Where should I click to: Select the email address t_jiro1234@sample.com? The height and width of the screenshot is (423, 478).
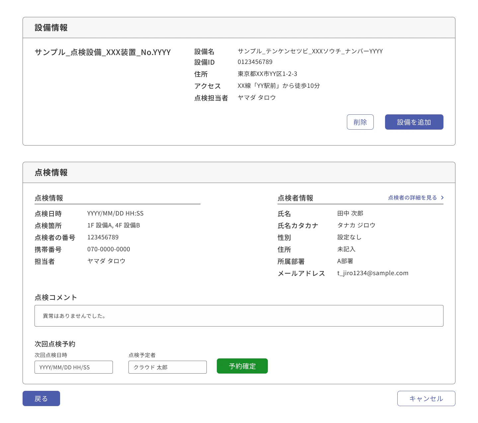(372, 273)
